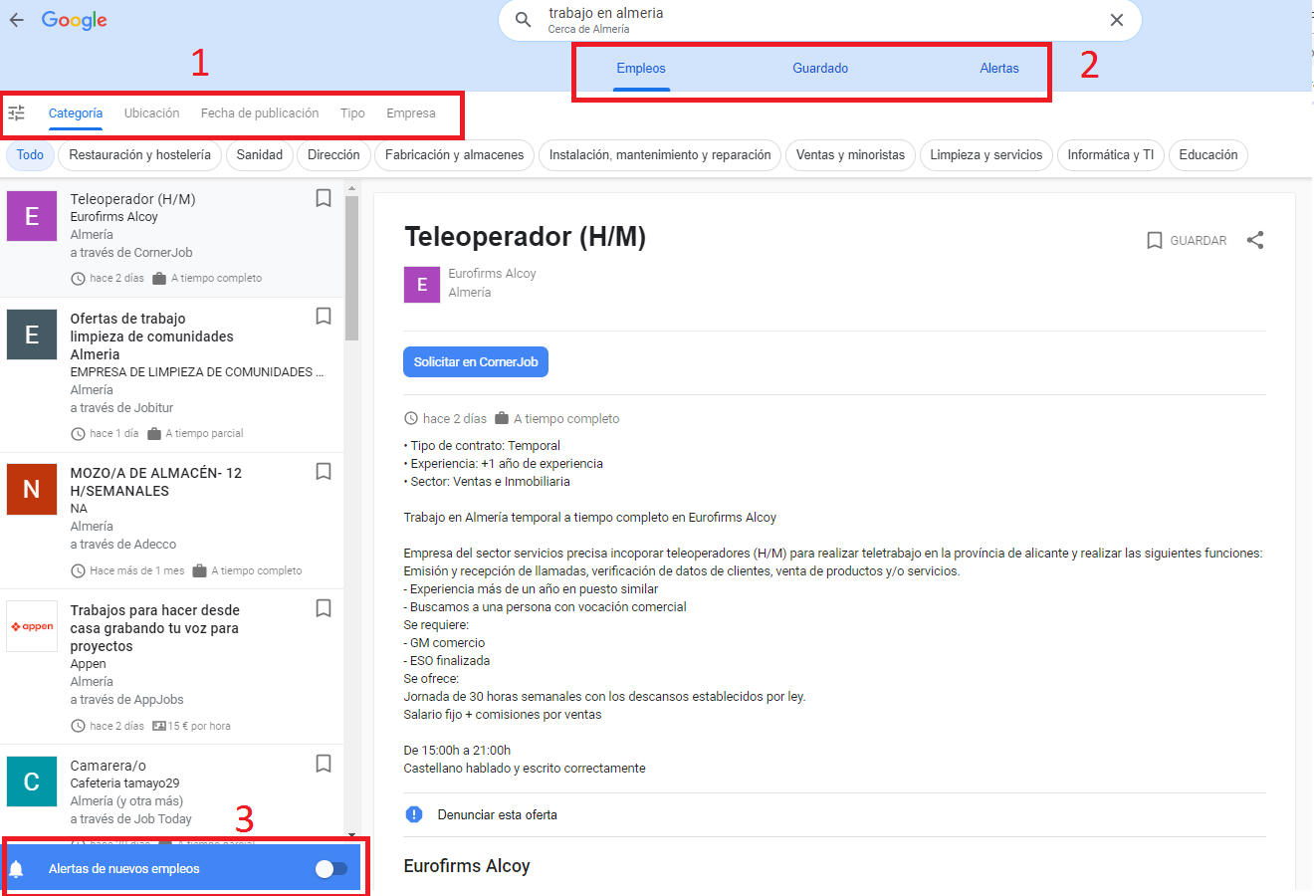Image resolution: width=1314 pixels, height=896 pixels.
Task: Select the teal C logo of Camarera/o listing
Action: pyautogui.click(x=32, y=782)
